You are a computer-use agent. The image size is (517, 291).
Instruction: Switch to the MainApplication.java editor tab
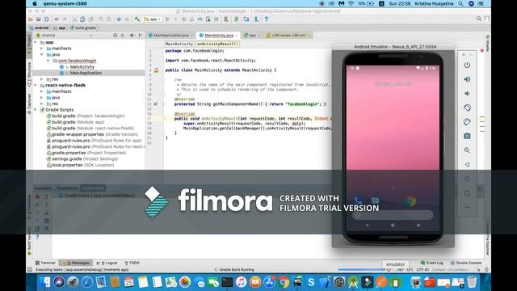(x=170, y=36)
